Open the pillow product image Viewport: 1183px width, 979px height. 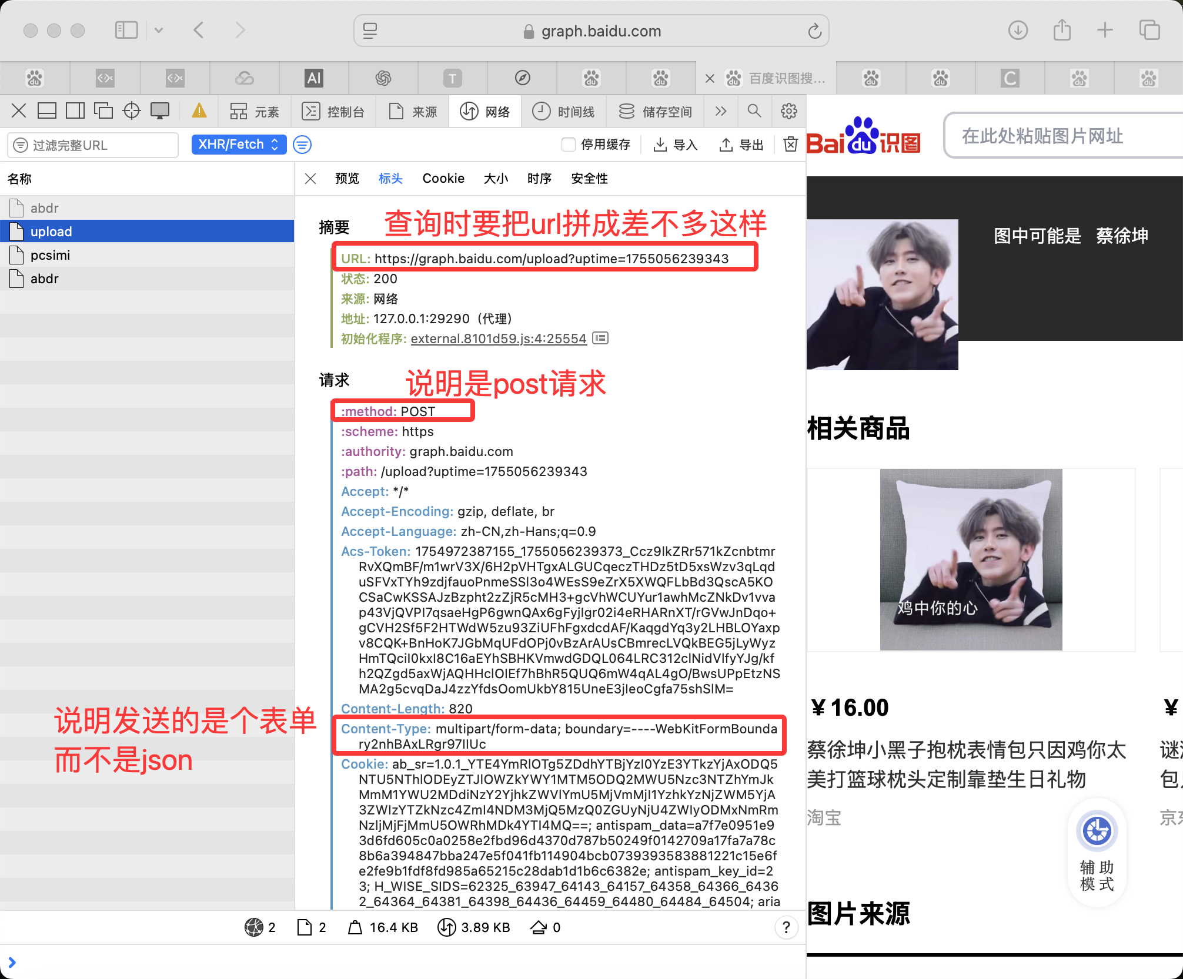pos(971,559)
